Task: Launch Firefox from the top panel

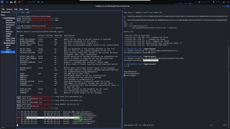Action: pyautogui.click(x=19, y=2)
